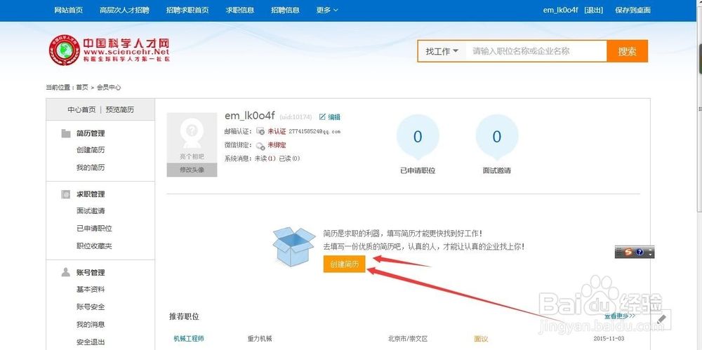Viewport: 702px width, 350px height.
Task: Click the open box illustration icon
Action: click(x=293, y=246)
